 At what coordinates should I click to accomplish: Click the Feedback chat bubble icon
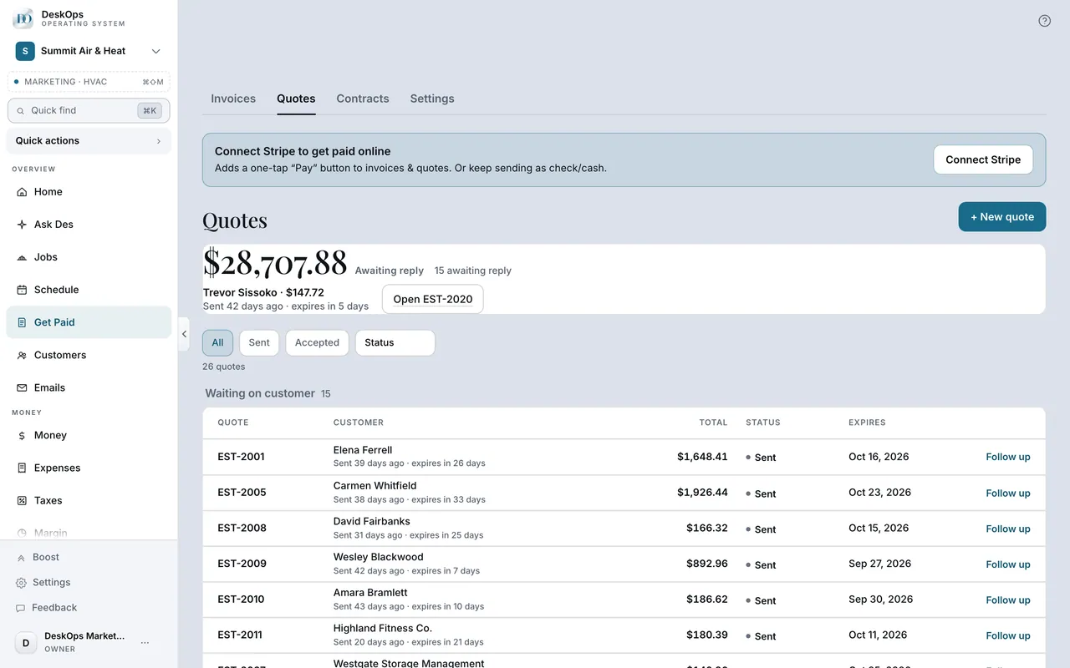21,608
